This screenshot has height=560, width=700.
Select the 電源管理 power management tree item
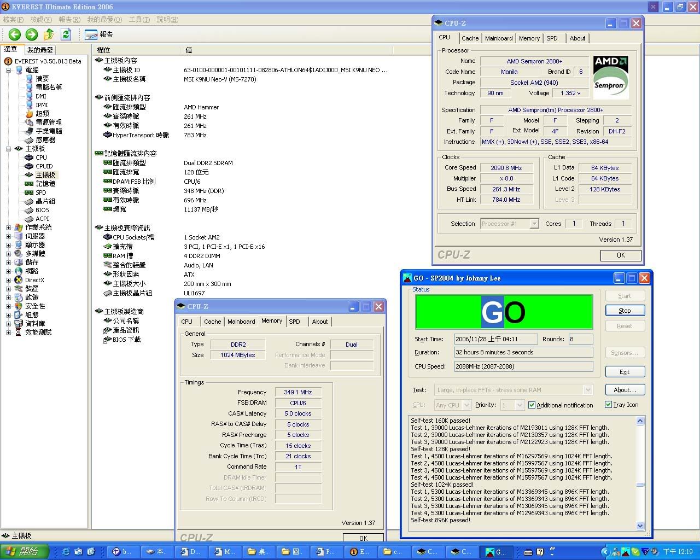point(49,122)
